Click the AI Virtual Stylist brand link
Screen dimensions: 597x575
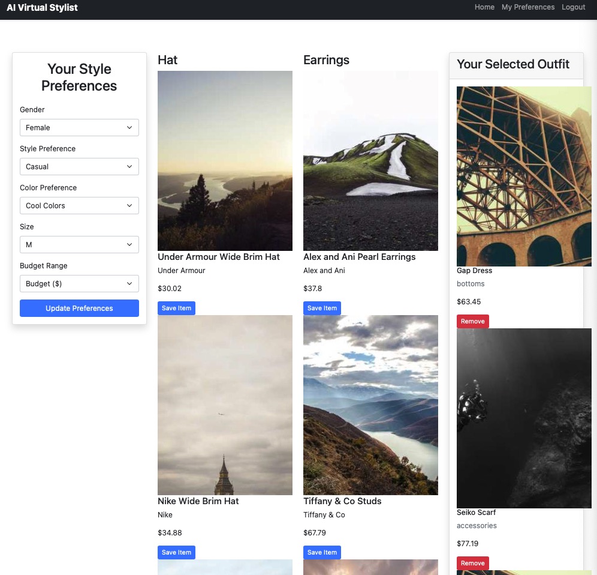pyautogui.click(x=43, y=8)
